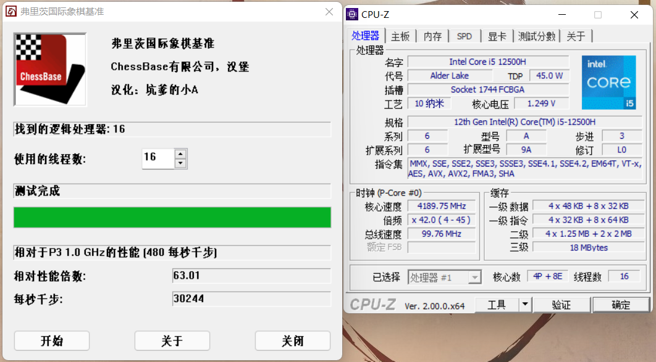
Task: Click the core count value 4P + 8E
Action: tap(548, 276)
